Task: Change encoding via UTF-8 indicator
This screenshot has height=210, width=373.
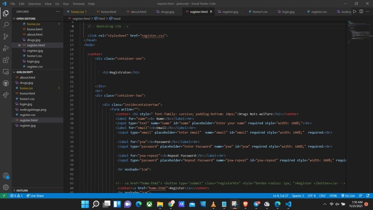Action: coord(311,196)
